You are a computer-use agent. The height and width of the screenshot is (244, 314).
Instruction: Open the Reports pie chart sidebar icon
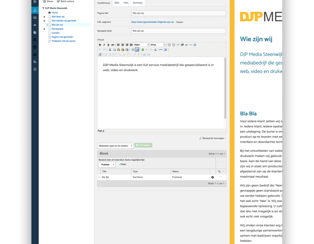35,32
